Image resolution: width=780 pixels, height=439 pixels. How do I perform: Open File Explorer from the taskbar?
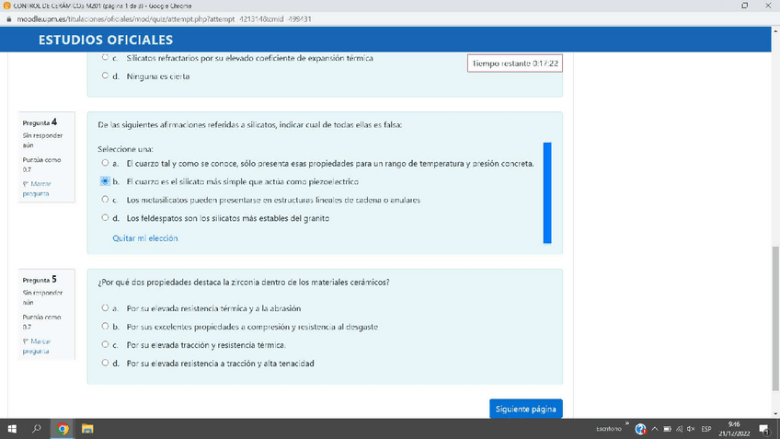[88, 429]
